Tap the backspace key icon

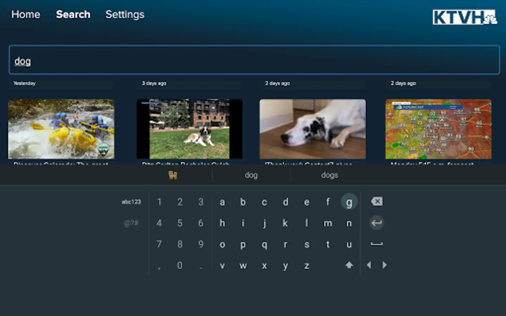pyautogui.click(x=377, y=202)
